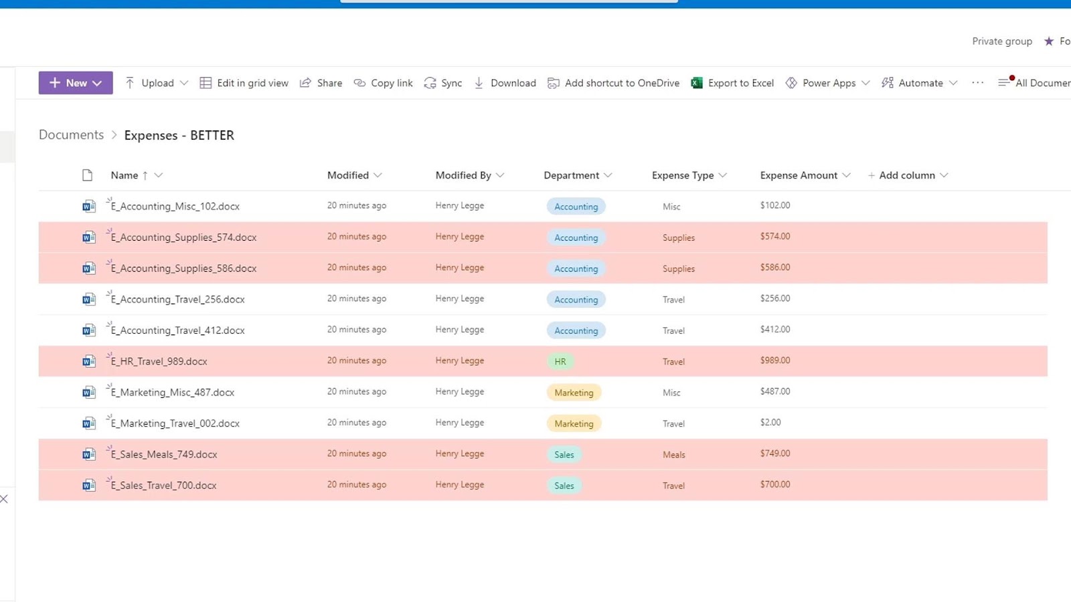Click the Share button label
The height and width of the screenshot is (602, 1071).
point(329,83)
